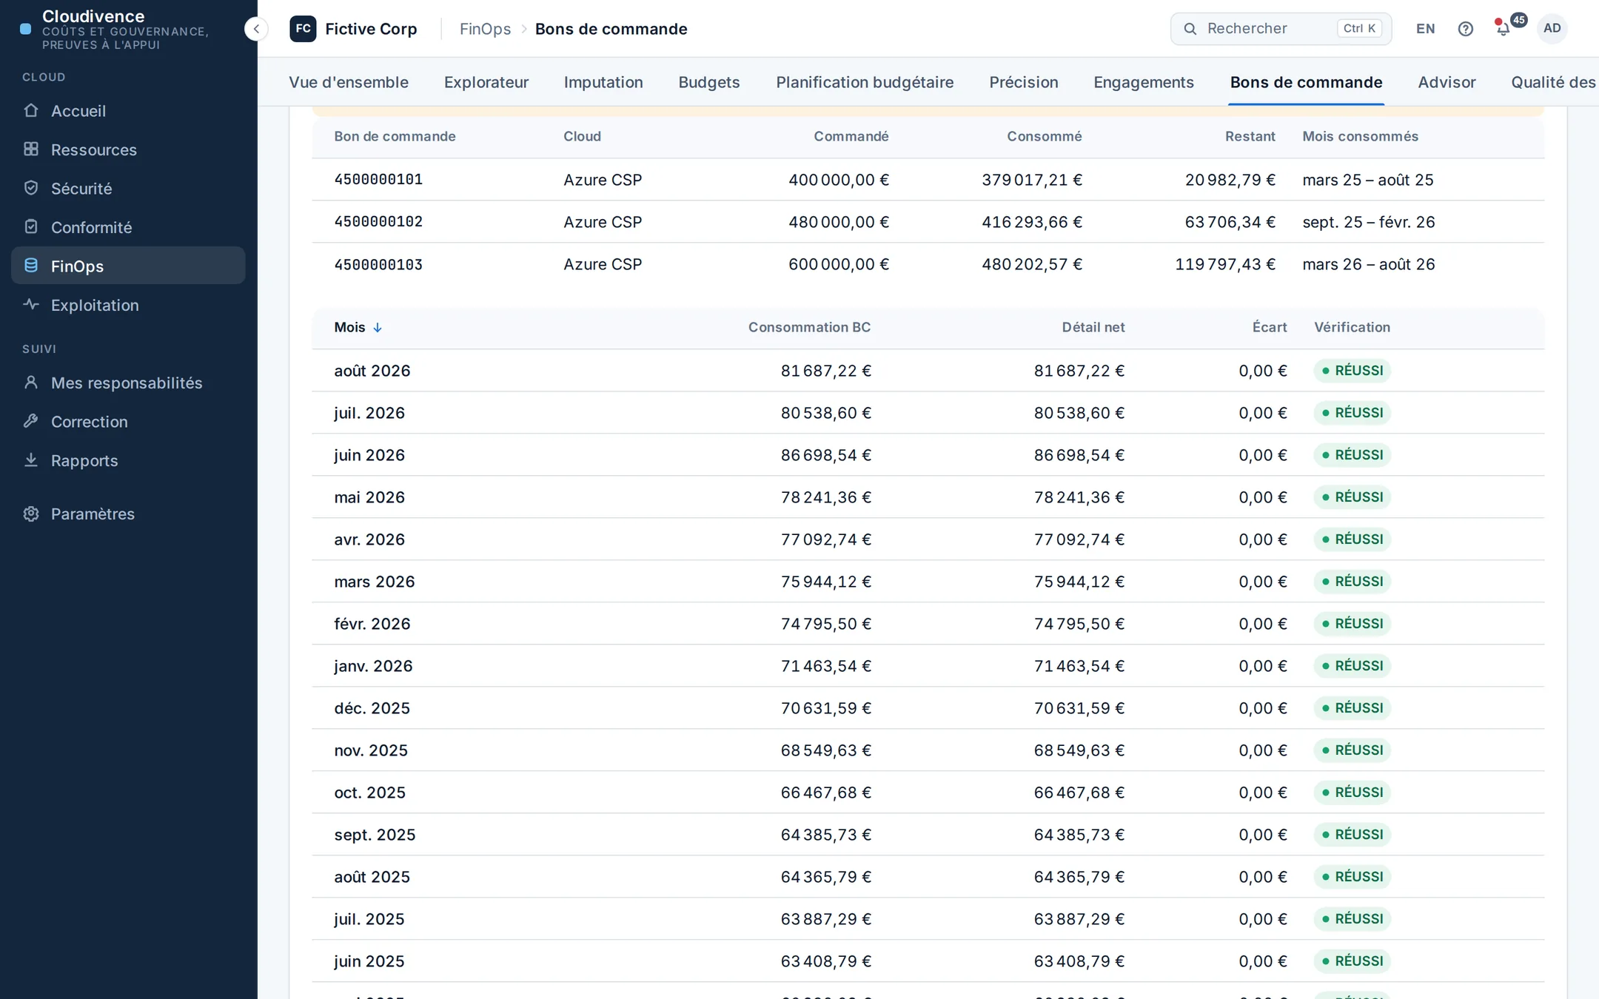The image size is (1599, 999).
Task: Switch to Explorateur tab
Action: [486, 82]
